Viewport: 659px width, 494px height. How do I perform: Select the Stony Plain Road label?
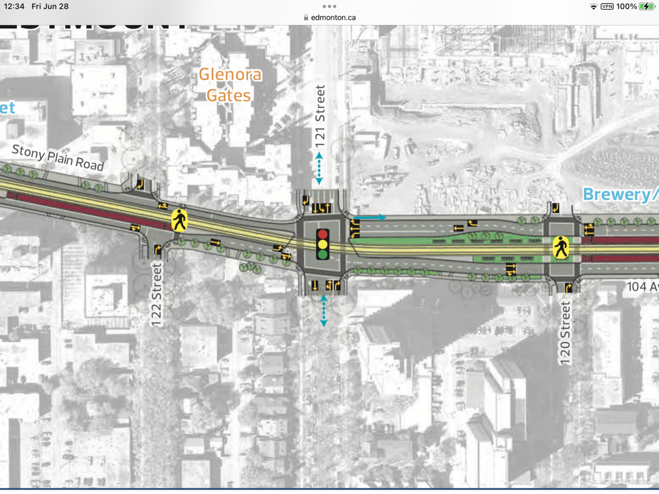(58, 157)
